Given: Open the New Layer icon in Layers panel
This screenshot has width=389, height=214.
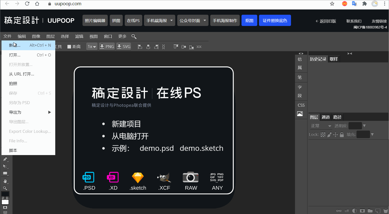Looking at the screenshot, I should coord(378,211).
